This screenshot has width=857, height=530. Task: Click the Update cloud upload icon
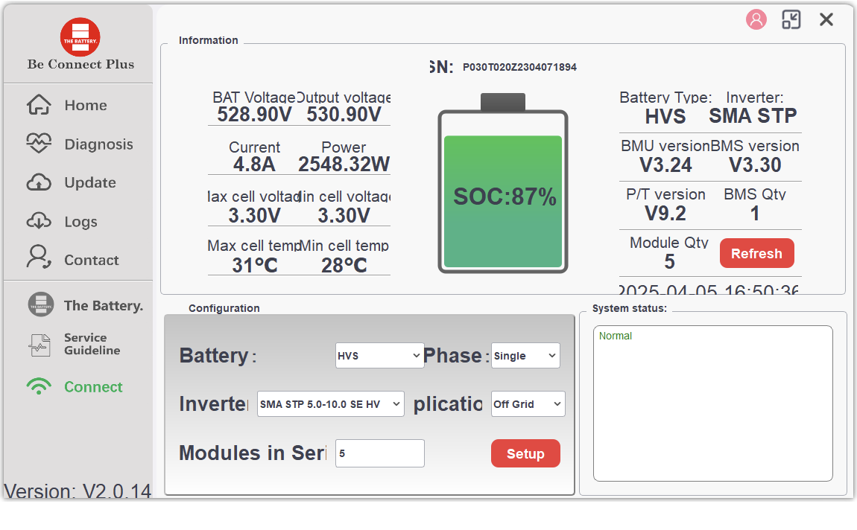[39, 182]
